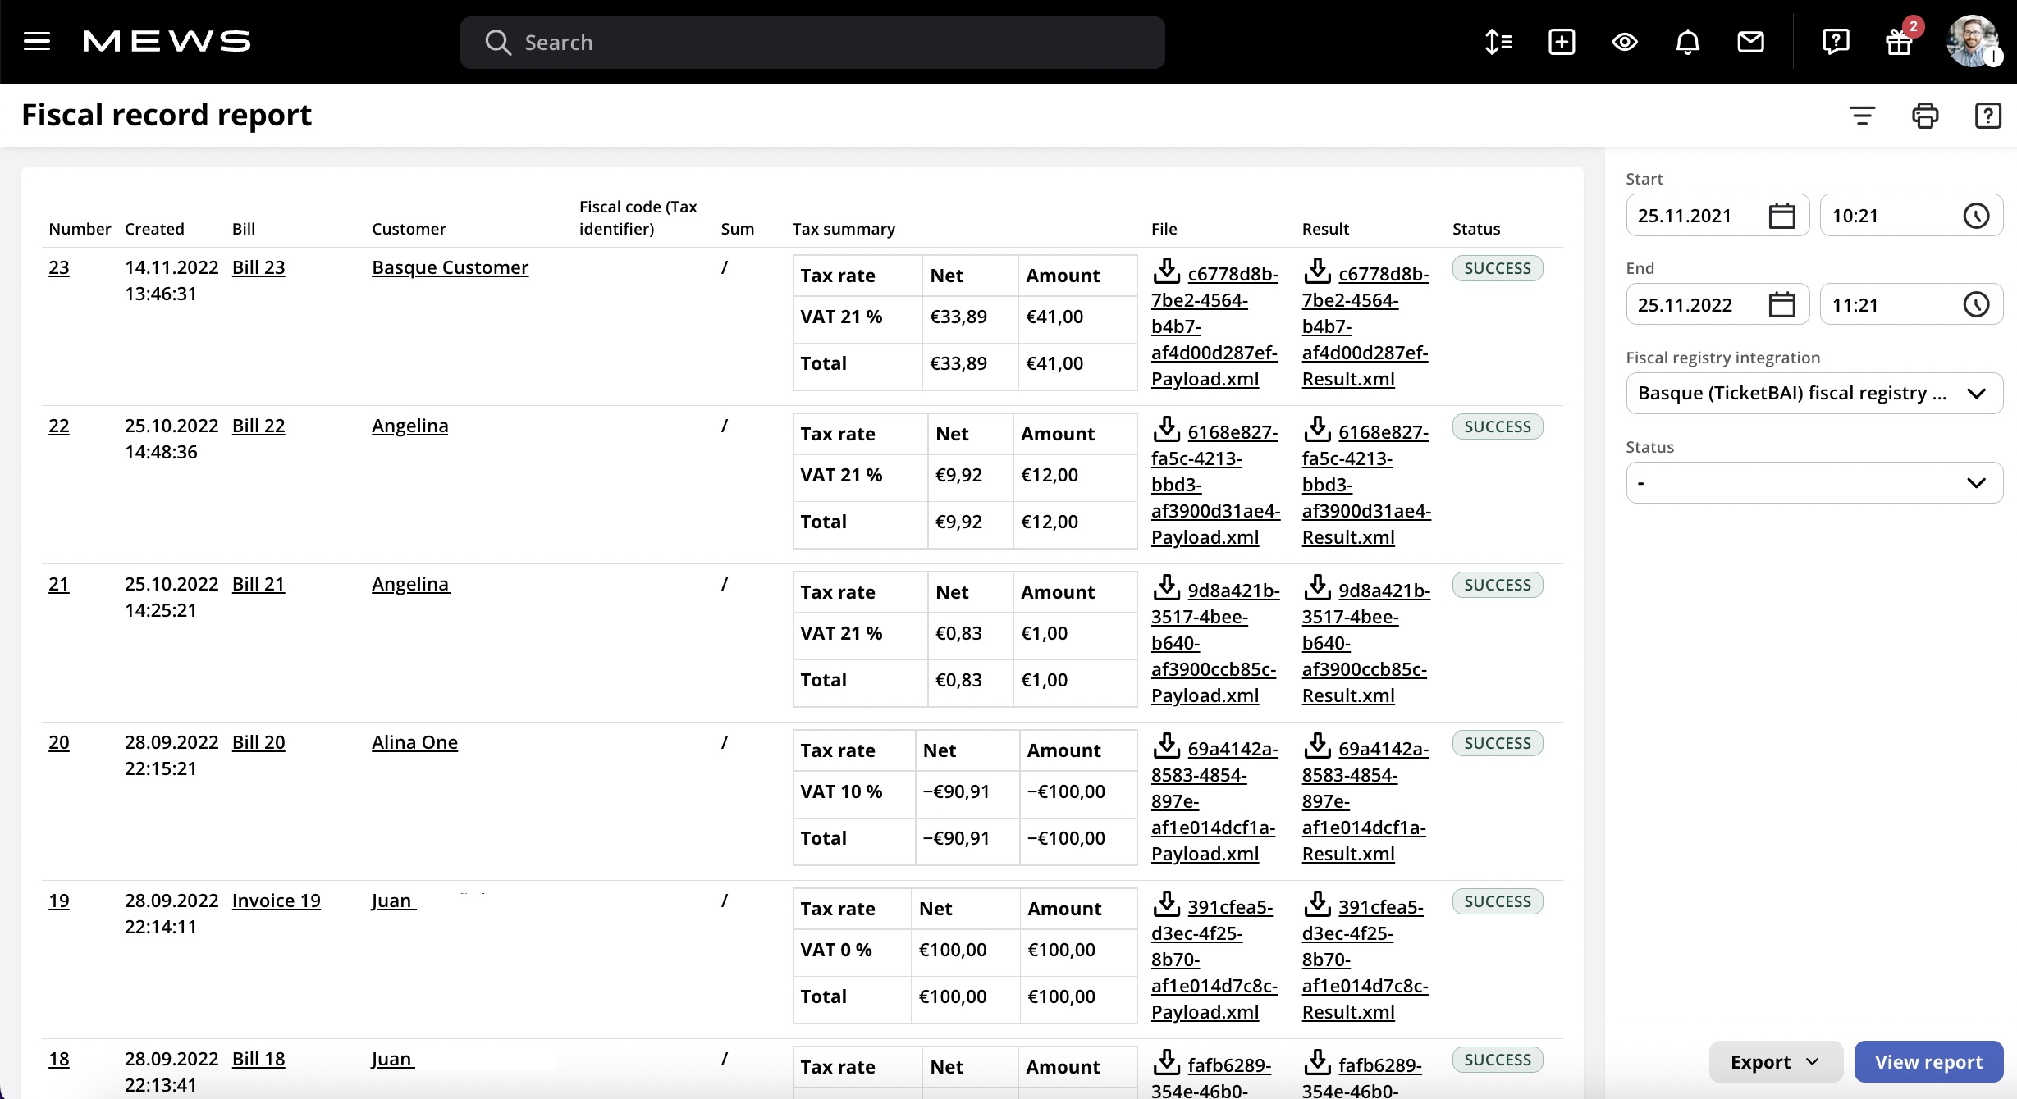
Task: Click the plus new item icon
Action: 1561,42
